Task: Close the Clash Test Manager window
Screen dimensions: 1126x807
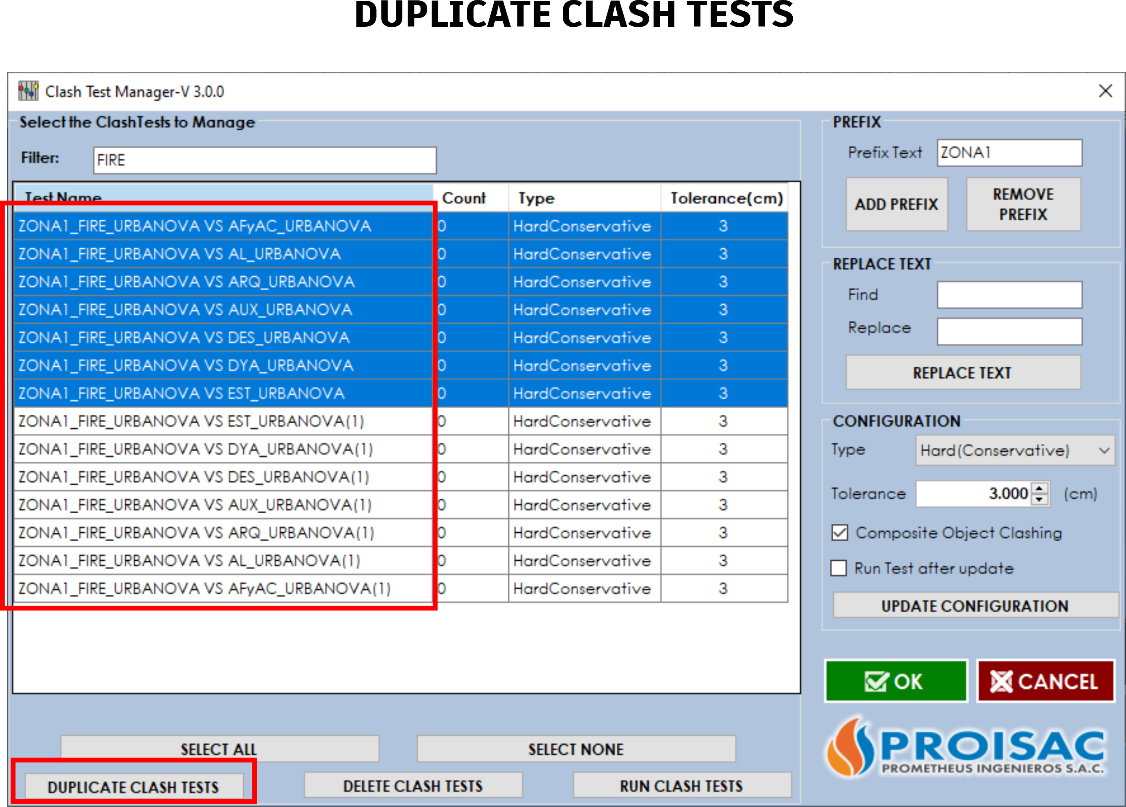Action: 1105,91
